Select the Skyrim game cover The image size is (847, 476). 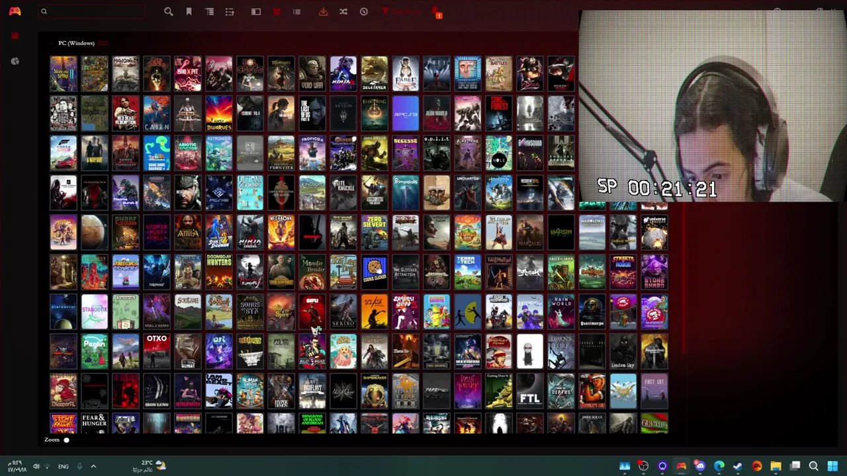click(343, 113)
